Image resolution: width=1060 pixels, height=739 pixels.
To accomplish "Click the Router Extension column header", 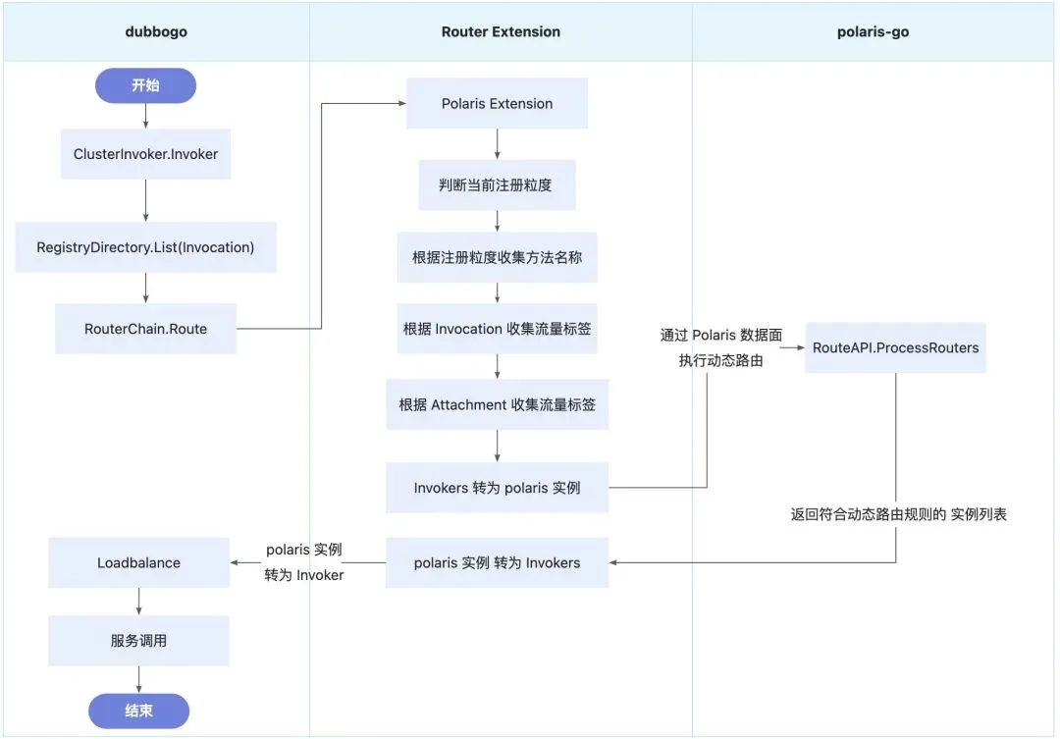I will 501,31.
